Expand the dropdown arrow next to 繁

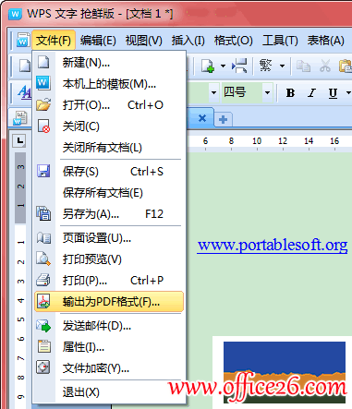tap(282, 66)
